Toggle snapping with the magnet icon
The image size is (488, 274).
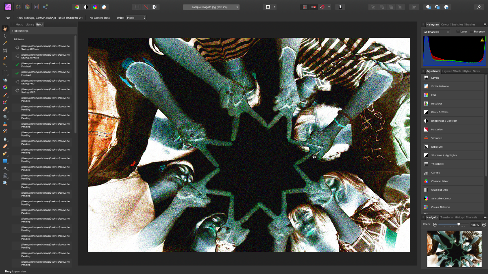tap(322, 7)
